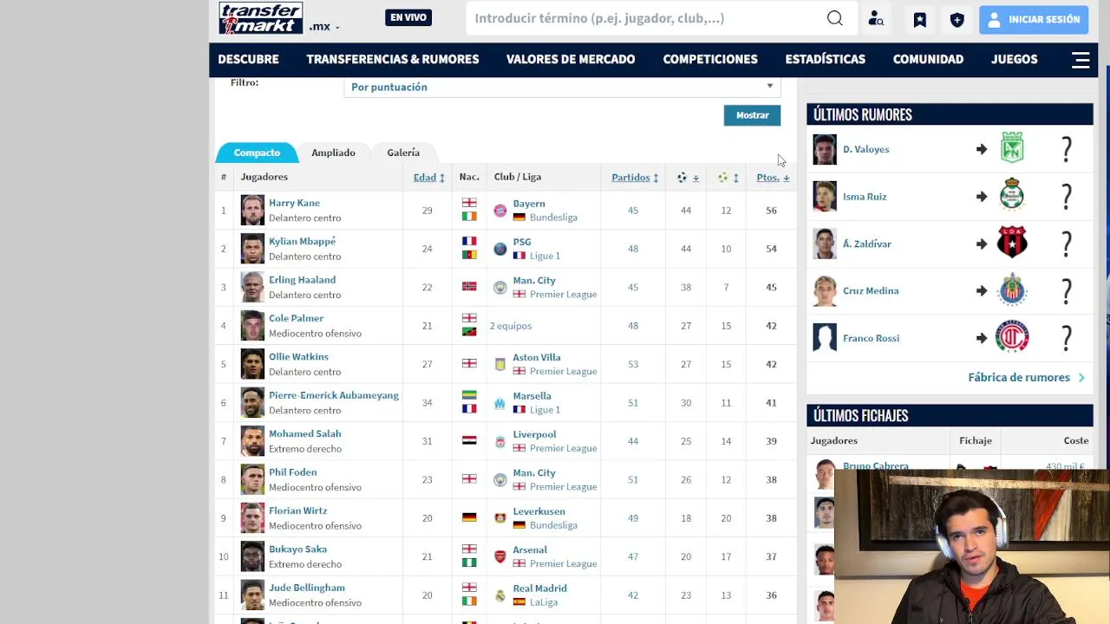Click Atlético Nacional crest in D. Valoyes rumor
1110x624 pixels.
[1012, 148]
